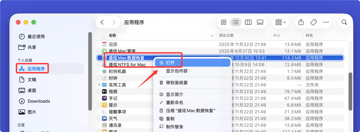The height and width of the screenshot is (132, 360).
Task: Go forward with the right chevron button
Action: [x=114, y=22]
